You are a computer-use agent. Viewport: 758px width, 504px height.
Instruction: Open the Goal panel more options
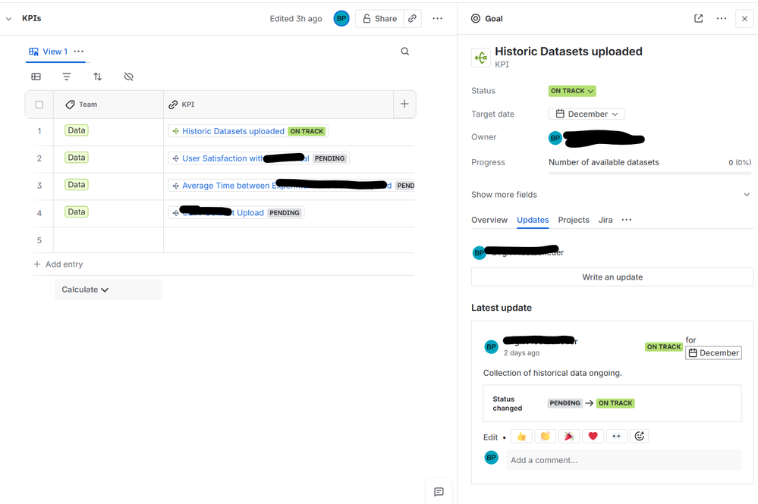click(x=722, y=19)
